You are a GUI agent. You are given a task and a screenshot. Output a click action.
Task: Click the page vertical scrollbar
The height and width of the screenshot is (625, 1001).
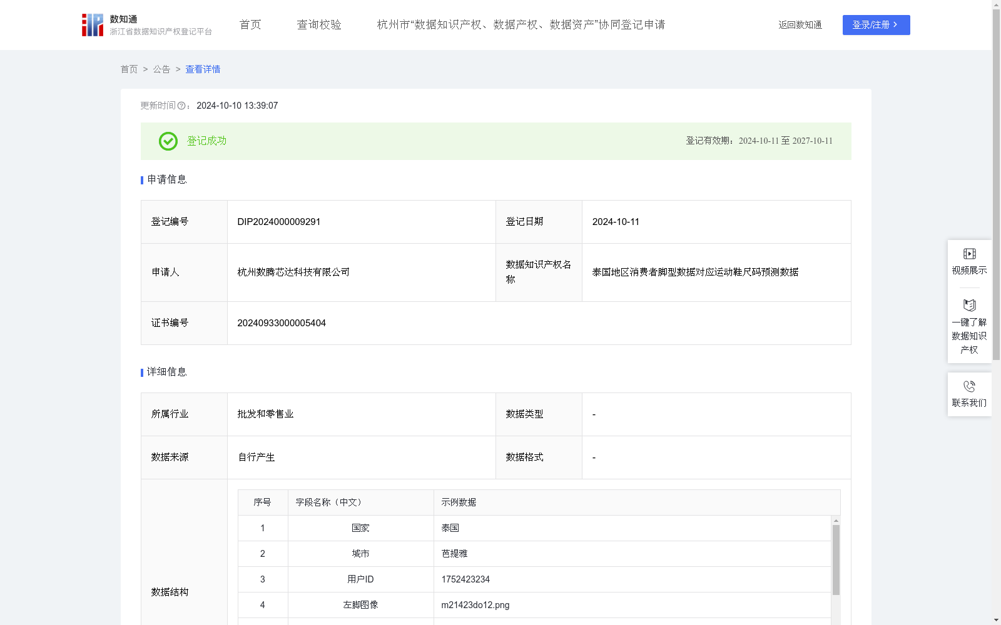(x=996, y=184)
